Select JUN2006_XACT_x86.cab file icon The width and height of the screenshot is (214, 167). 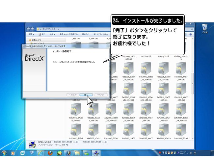point(164,109)
